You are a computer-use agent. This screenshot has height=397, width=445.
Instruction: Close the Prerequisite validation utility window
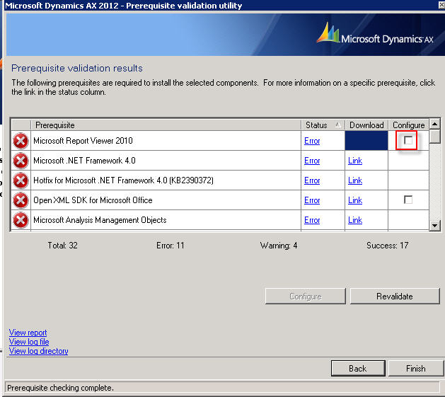(441, 6)
